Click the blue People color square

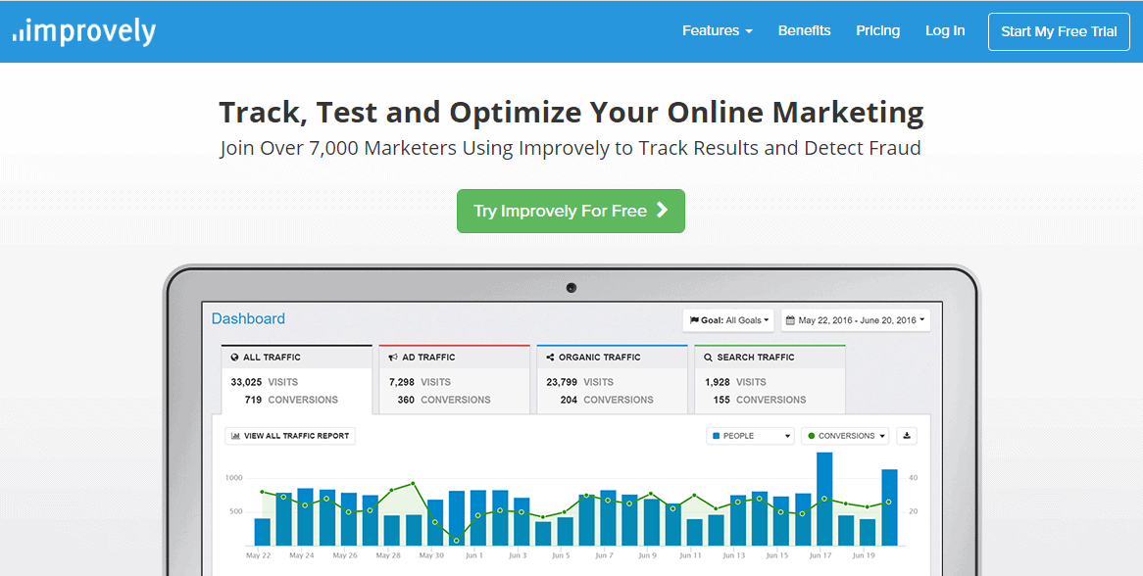(716, 436)
